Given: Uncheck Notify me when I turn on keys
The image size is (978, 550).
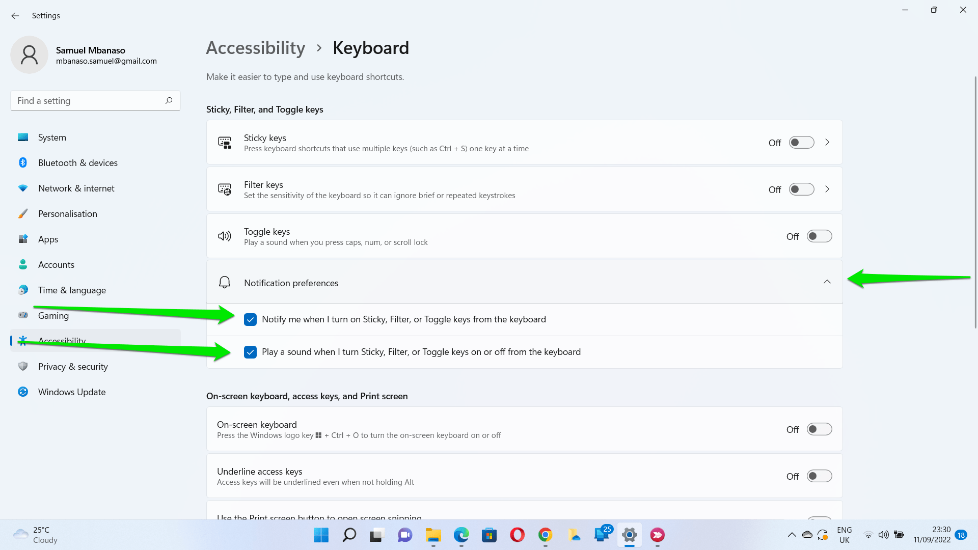Looking at the screenshot, I should click(250, 319).
